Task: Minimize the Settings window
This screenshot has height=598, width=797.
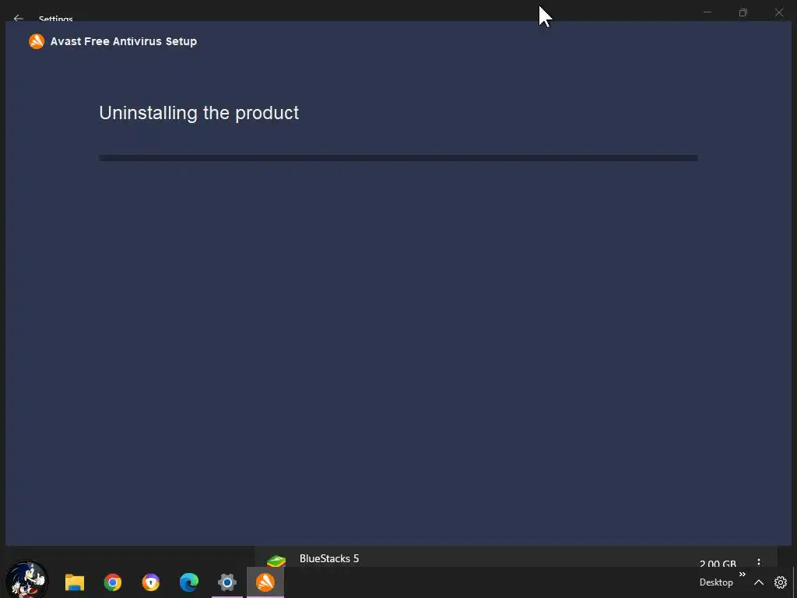Action: tap(707, 12)
